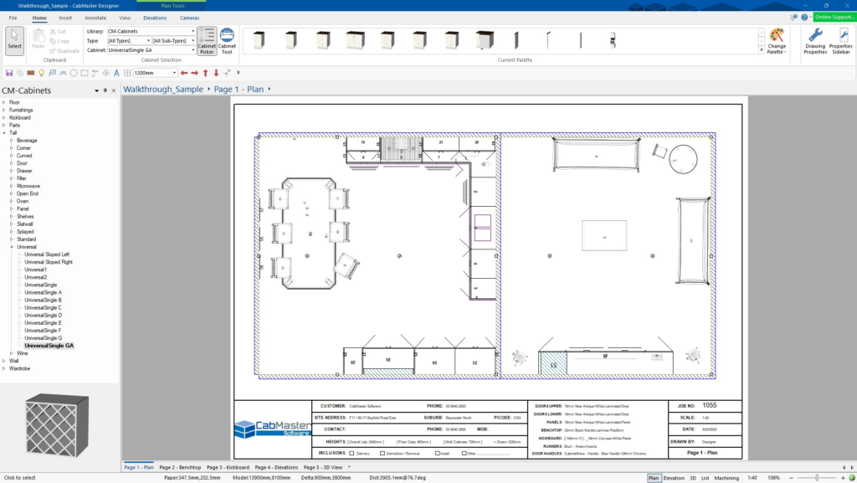Switch to Elevation view mode
Viewport: 857px width, 483px height.
[x=673, y=477]
